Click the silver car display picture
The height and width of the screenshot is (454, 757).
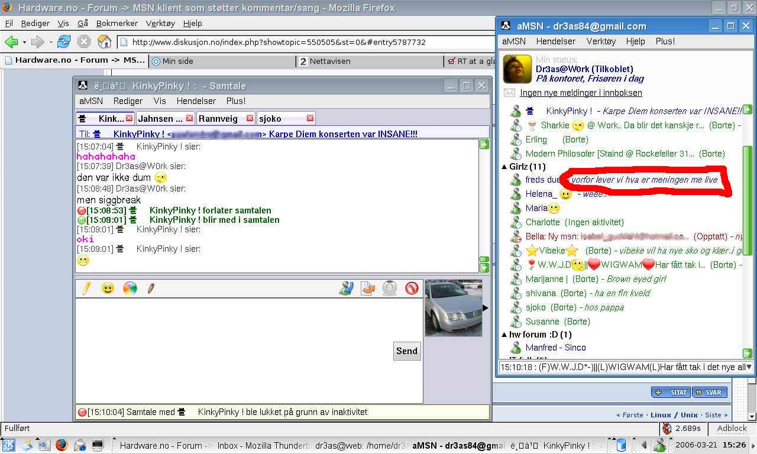click(x=453, y=308)
